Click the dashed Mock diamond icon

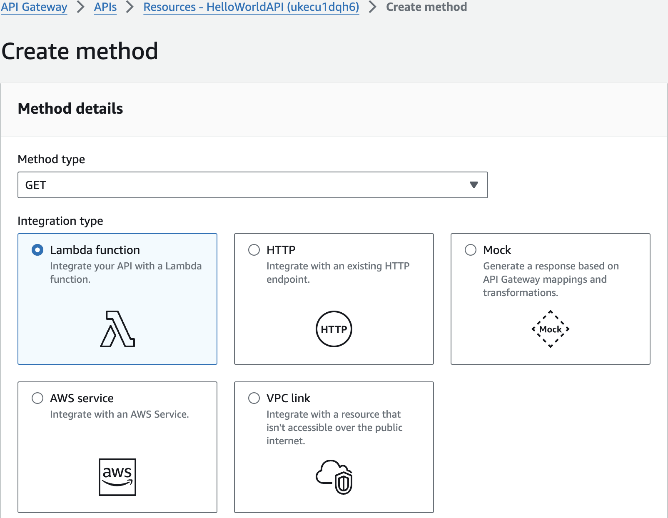coord(551,329)
